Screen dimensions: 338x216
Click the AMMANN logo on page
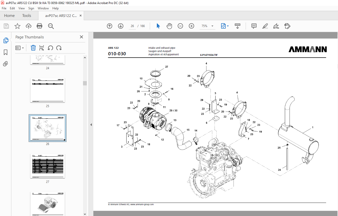click(x=308, y=49)
